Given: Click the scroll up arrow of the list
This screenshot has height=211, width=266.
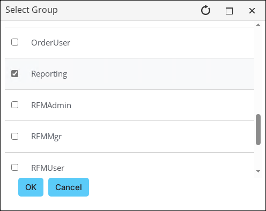Looking at the screenshot, I should 258,25.
